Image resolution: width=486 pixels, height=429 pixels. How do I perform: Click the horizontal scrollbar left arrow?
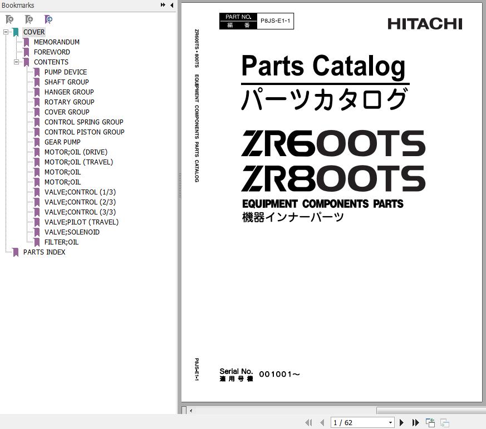[x=191, y=411]
